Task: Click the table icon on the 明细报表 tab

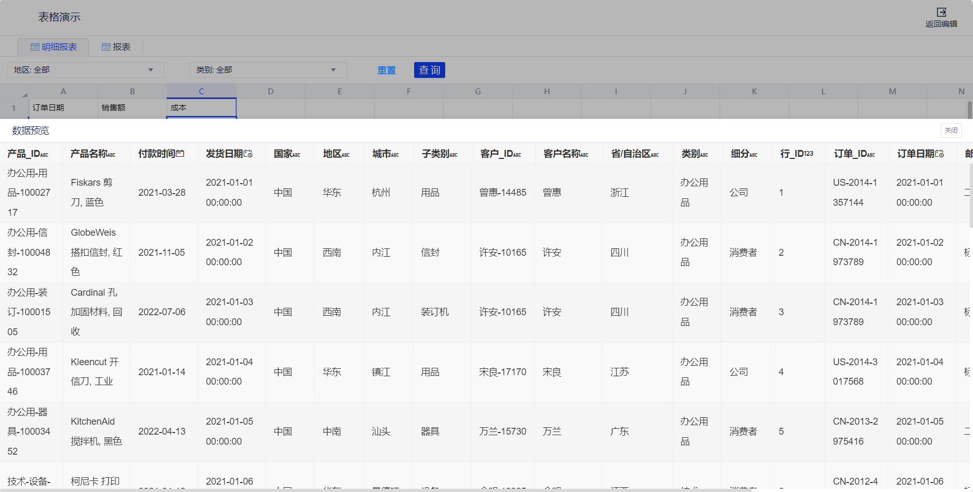Action: pyautogui.click(x=35, y=47)
